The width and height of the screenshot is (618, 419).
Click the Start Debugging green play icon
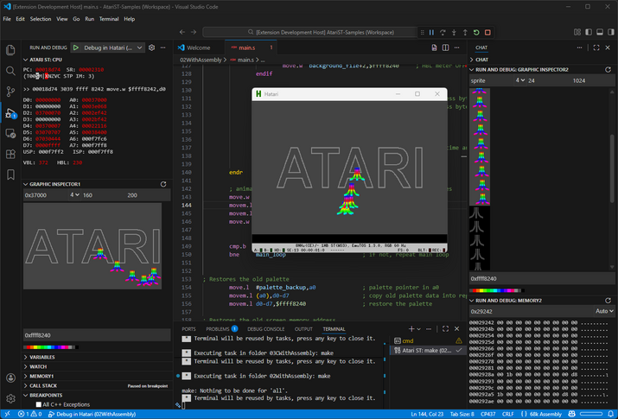pyautogui.click(x=77, y=48)
